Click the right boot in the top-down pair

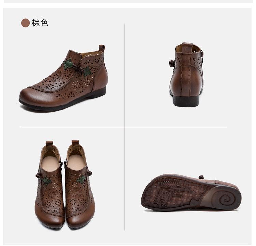80,185
